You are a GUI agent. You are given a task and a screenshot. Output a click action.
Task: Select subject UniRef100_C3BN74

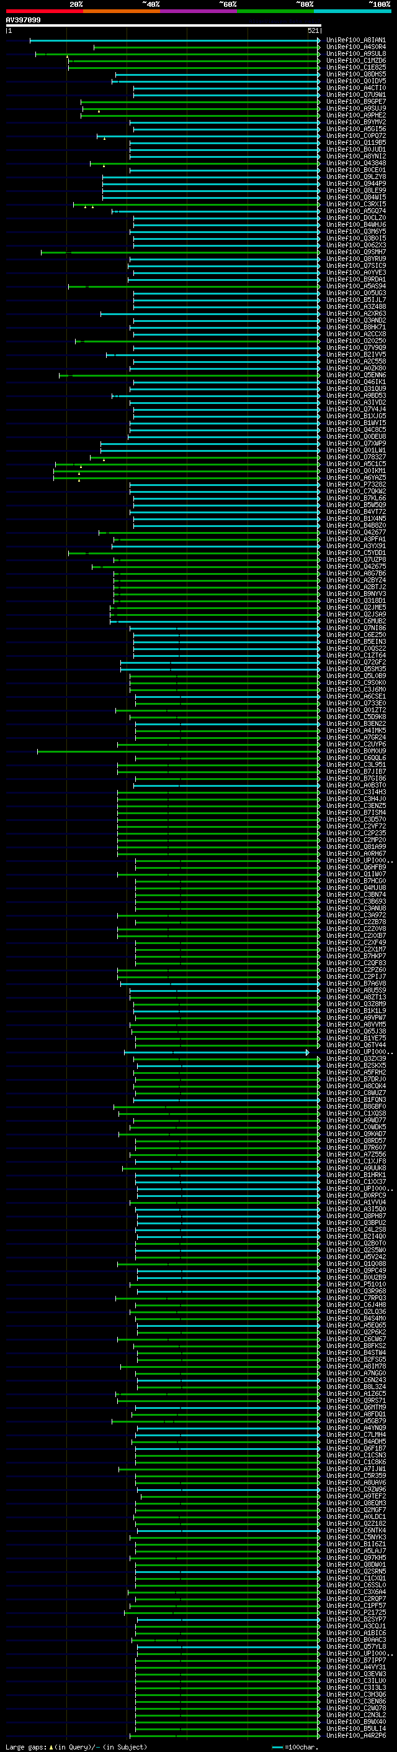355,895
